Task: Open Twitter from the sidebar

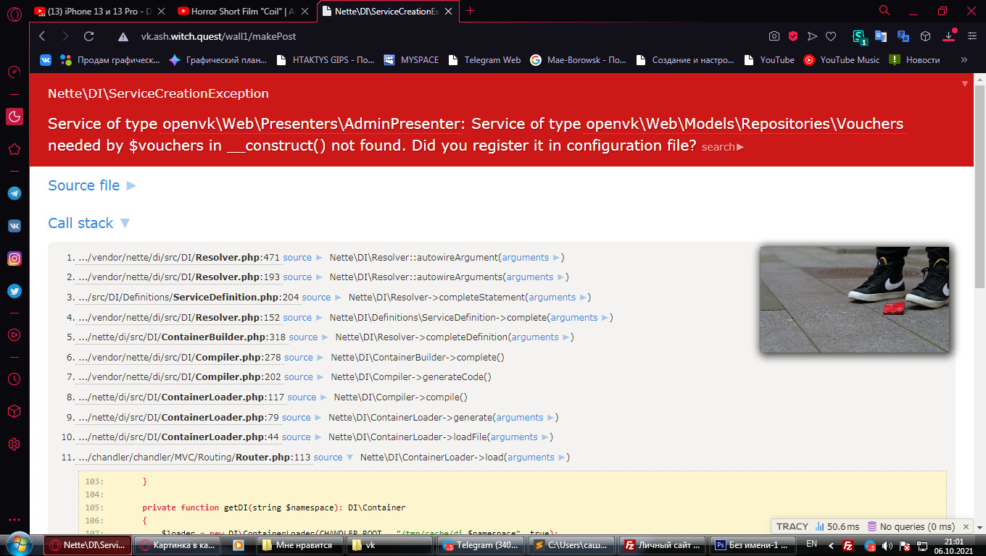Action: tap(14, 291)
